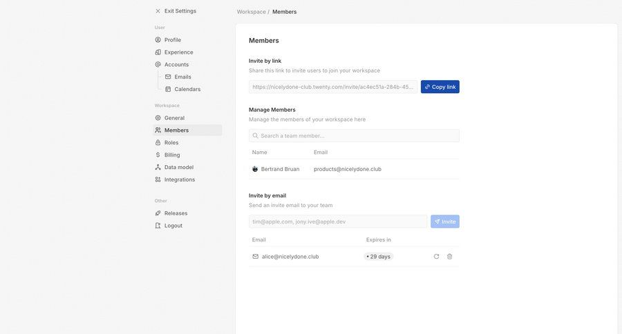Click the Releases rocket icon

pos(158,213)
